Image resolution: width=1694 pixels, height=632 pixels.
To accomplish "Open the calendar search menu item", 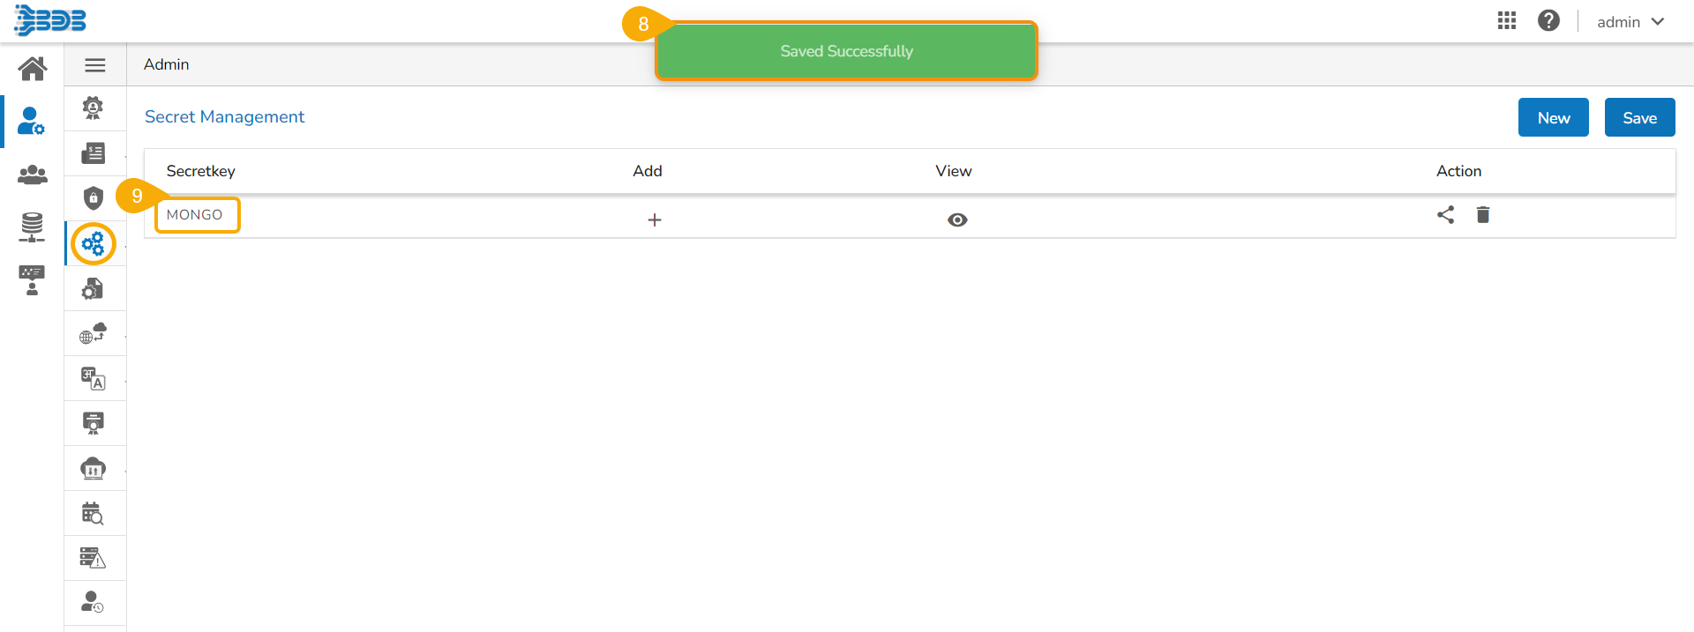I will click(93, 514).
